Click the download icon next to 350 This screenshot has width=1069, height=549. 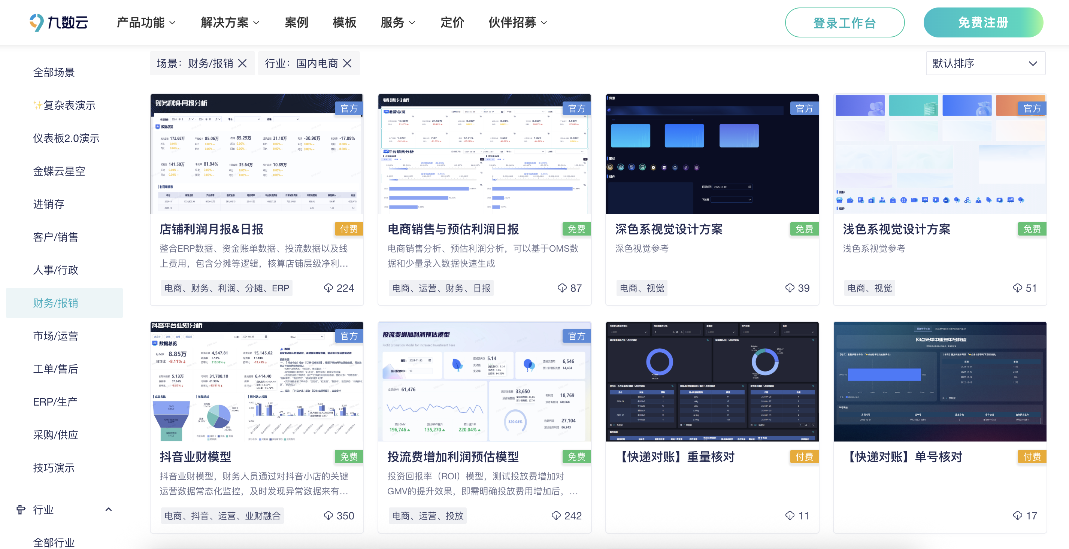[x=328, y=516]
